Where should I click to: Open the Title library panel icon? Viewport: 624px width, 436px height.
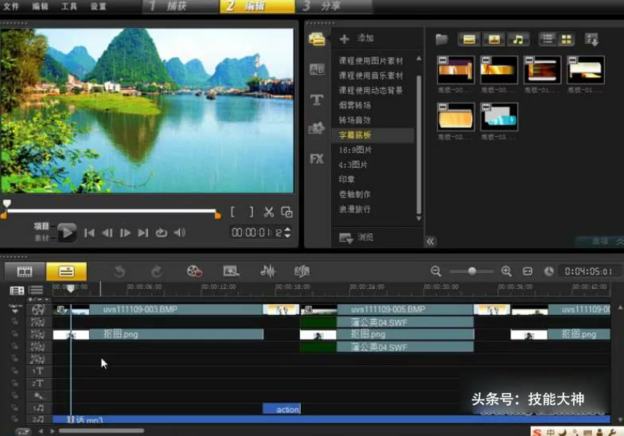(317, 99)
